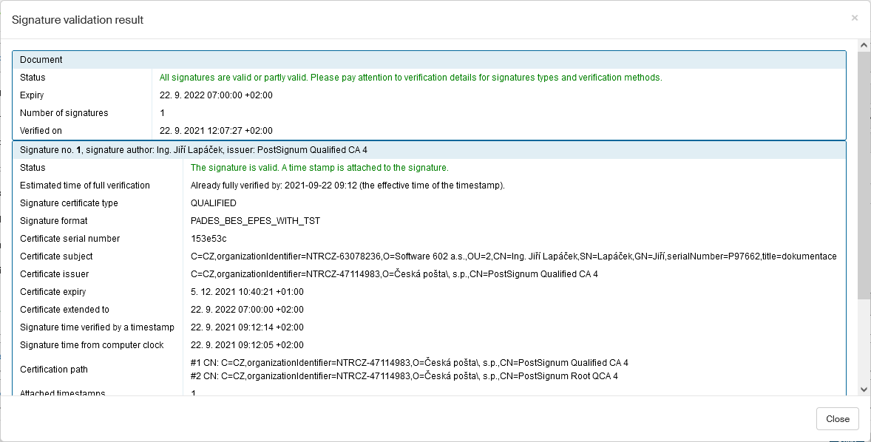Click the green signature valid status text
The height and width of the screenshot is (442, 871).
[319, 168]
